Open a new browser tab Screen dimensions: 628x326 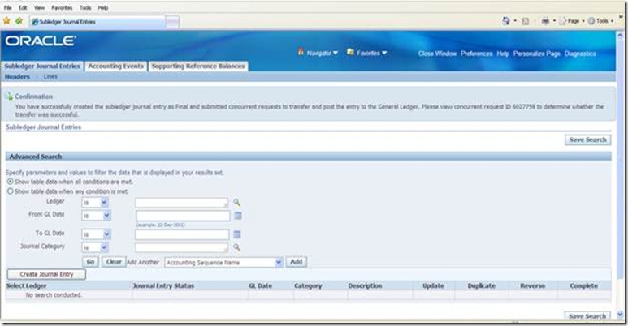172,22
